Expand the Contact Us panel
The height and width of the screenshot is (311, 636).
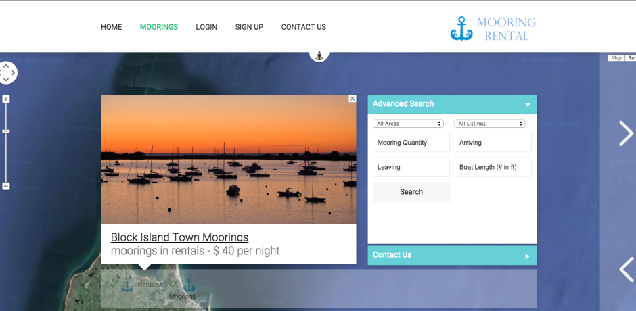[x=527, y=256]
